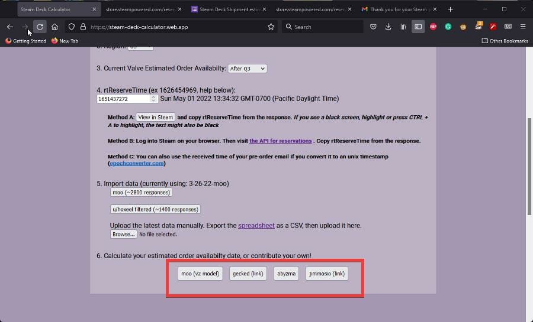Viewport: 533px width, 322px height.
Task: Open the epochconverter.com link
Action: click(x=137, y=164)
